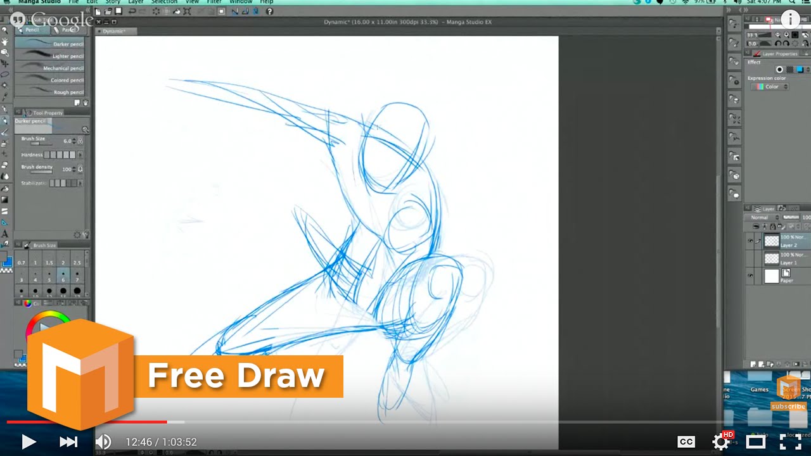Open the video quality settings gear
Screen dimensions: 811x456
[x=722, y=441]
